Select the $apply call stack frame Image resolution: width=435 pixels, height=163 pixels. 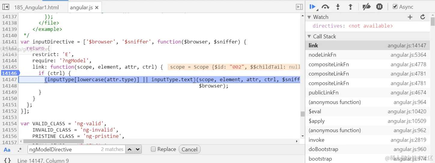[x=367, y=121]
